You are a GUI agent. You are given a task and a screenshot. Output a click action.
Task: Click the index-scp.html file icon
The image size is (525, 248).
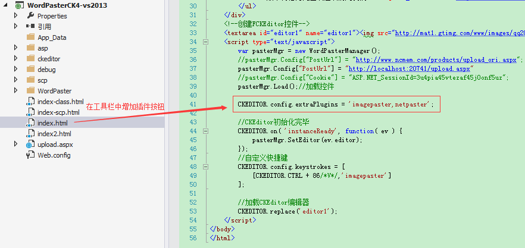(x=30, y=112)
